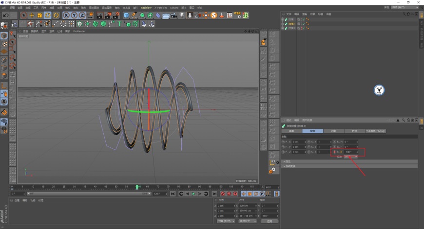Add a Cube primitive object
Viewport: 424px width, 229px height.
126,16
